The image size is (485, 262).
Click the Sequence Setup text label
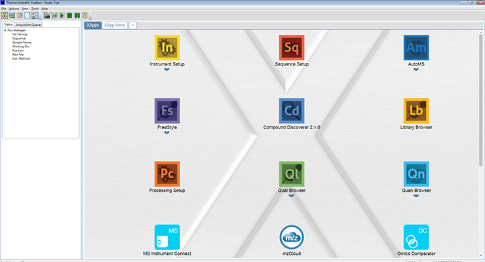point(292,64)
